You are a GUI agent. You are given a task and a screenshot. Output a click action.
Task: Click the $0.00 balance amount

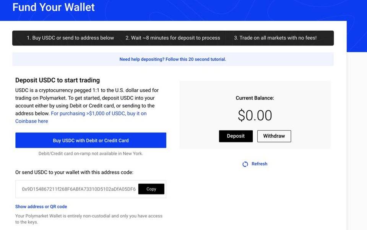click(255, 115)
